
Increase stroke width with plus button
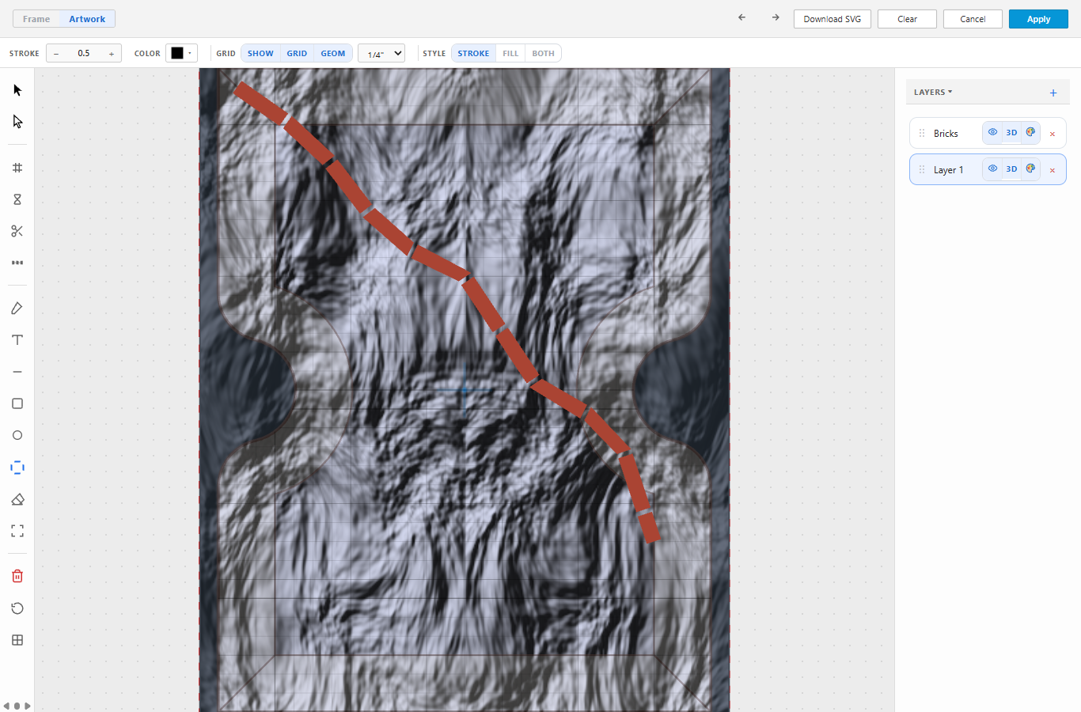click(112, 53)
